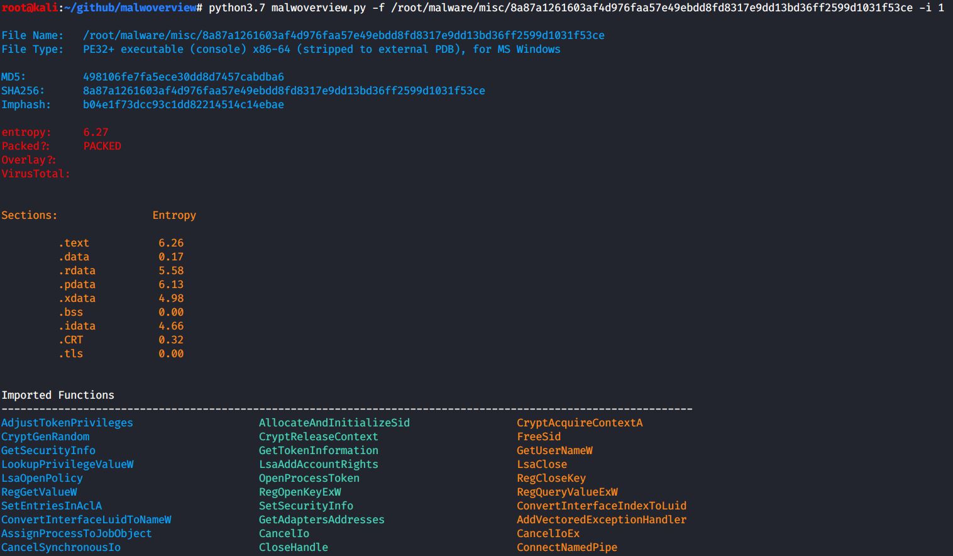Click the GetAdaptersAddresses function name
Image resolution: width=953 pixels, height=556 pixels.
click(x=322, y=520)
